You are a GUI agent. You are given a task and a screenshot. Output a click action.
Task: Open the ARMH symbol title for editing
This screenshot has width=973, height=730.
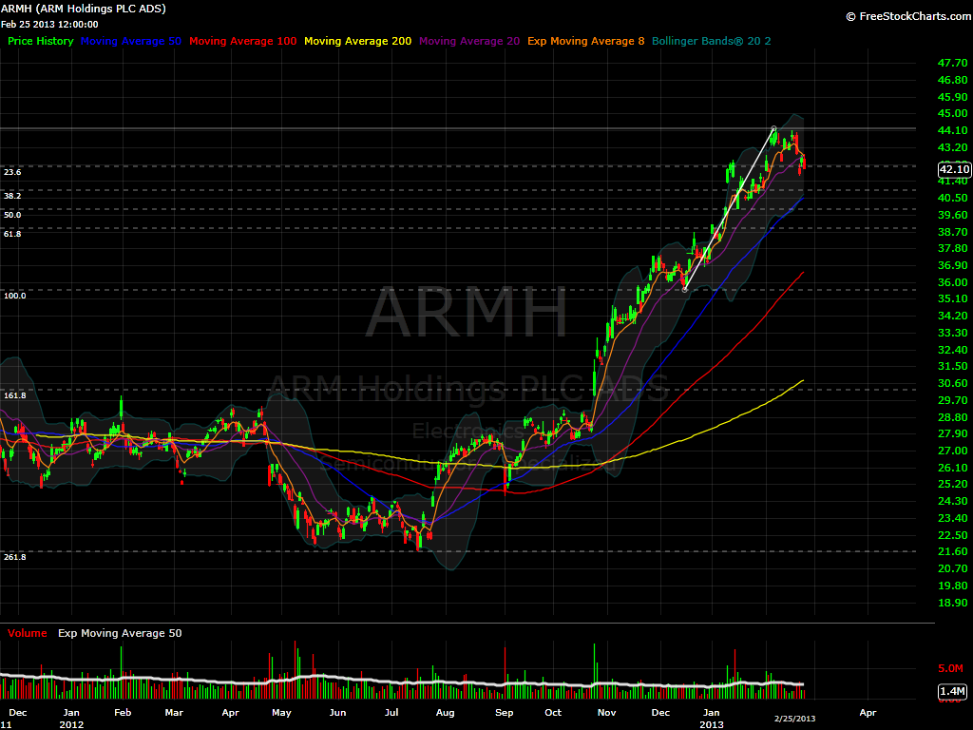86,8
